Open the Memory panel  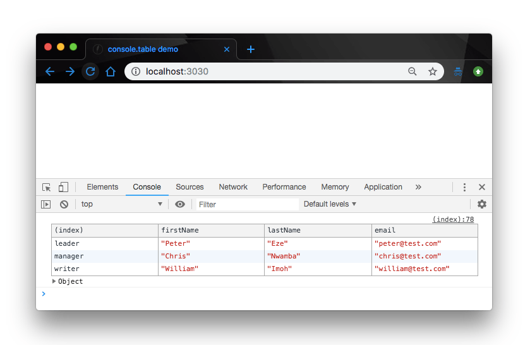coord(335,187)
